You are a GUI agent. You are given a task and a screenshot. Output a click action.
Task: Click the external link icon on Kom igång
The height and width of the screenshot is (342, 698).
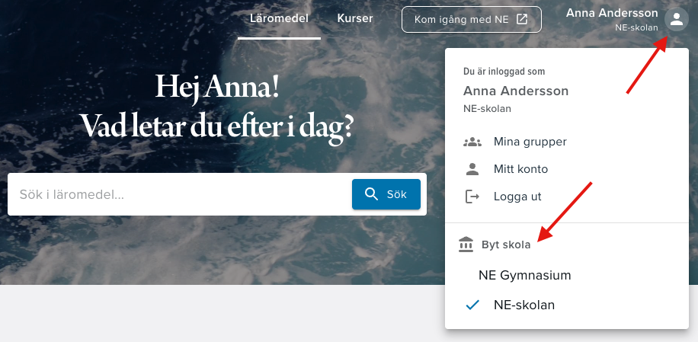pos(522,19)
